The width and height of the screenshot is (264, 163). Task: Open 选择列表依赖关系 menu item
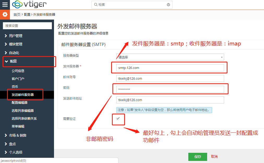click(24, 119)
